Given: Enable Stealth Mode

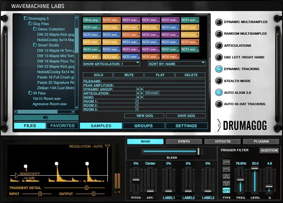Looking at the screenshot, I should pos(219,81).
